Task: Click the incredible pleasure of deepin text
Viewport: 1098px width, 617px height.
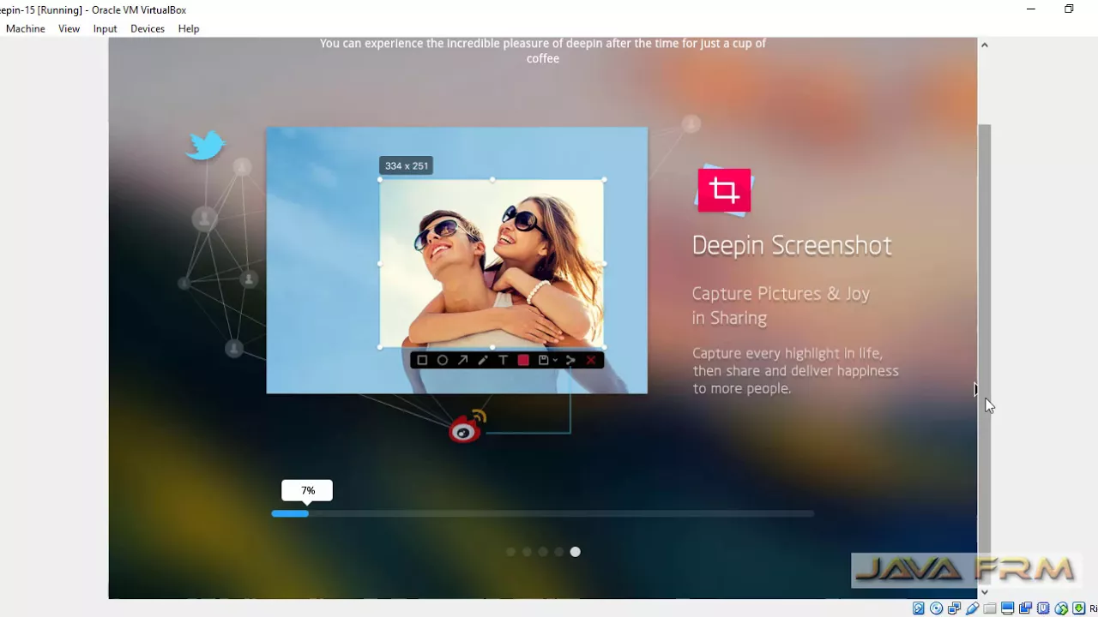Action: pyautogui.click(x=543, y=51)
